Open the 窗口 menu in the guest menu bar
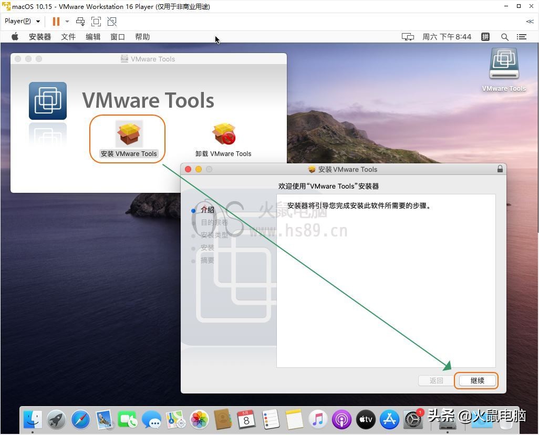539x435 pixels. tap(117, 37)
